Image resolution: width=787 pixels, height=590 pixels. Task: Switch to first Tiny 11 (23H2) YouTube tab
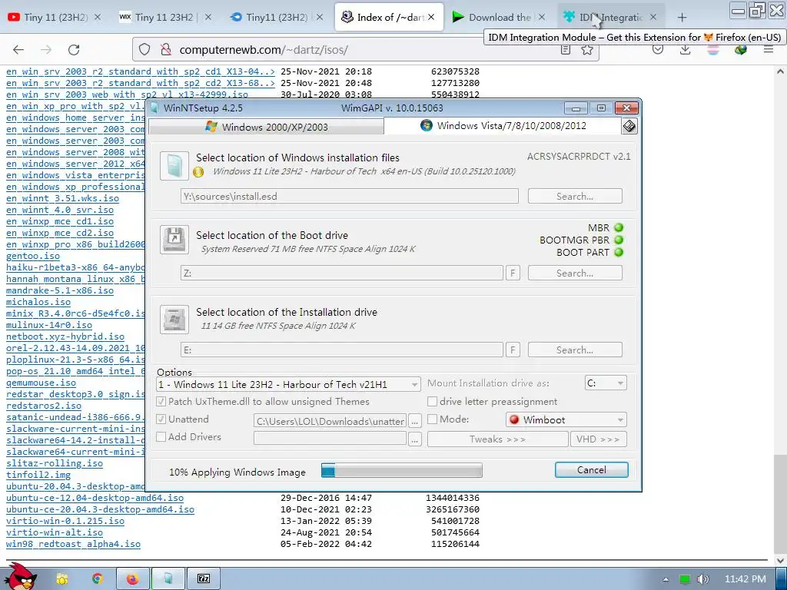click(x=55, y=17)
